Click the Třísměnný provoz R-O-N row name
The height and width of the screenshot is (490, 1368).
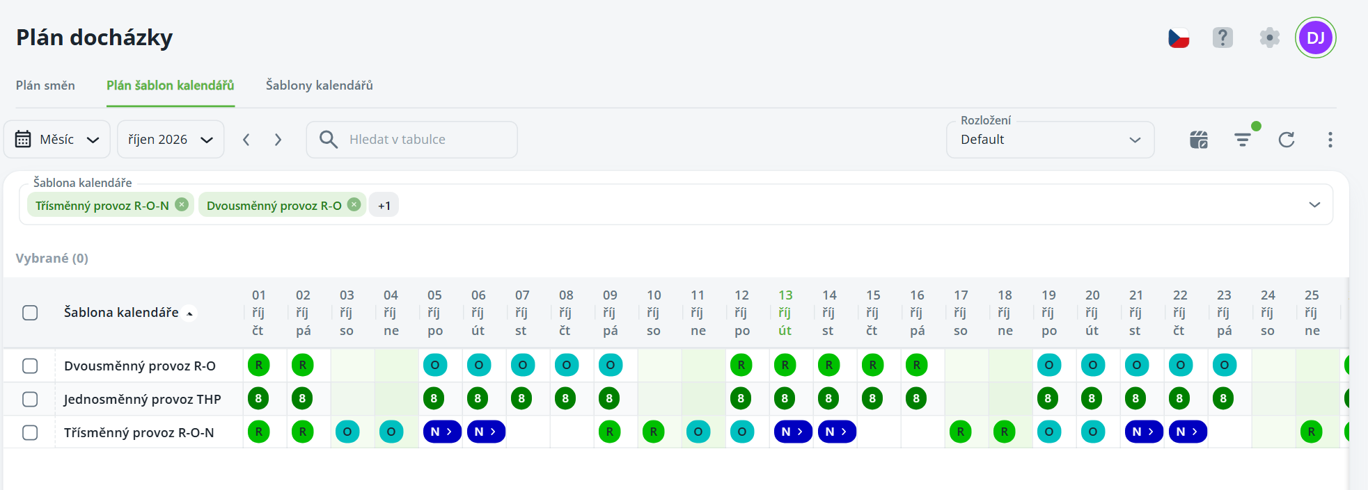(x=139, y=432)
